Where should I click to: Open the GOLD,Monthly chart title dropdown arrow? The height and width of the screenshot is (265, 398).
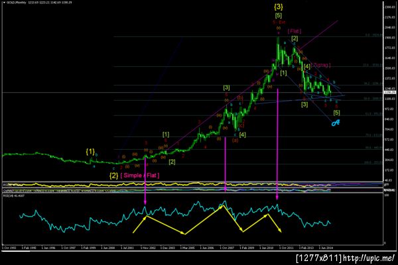5,2
